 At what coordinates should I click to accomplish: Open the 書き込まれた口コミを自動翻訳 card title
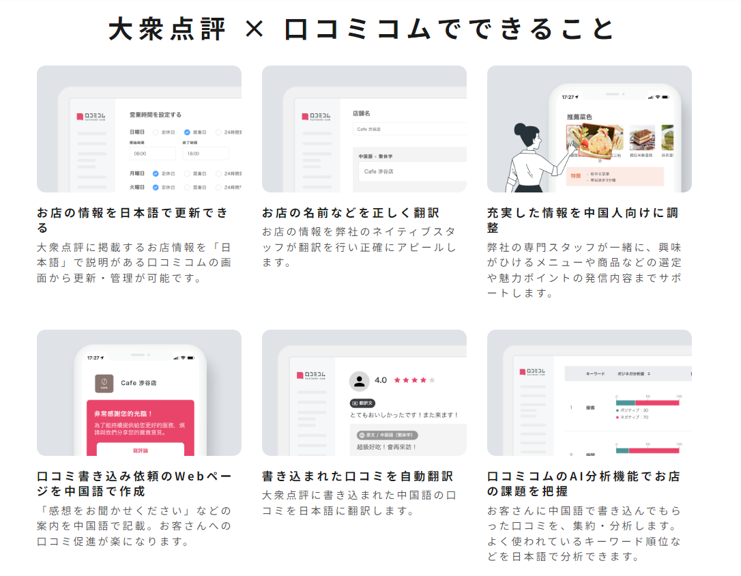[358, 476]
